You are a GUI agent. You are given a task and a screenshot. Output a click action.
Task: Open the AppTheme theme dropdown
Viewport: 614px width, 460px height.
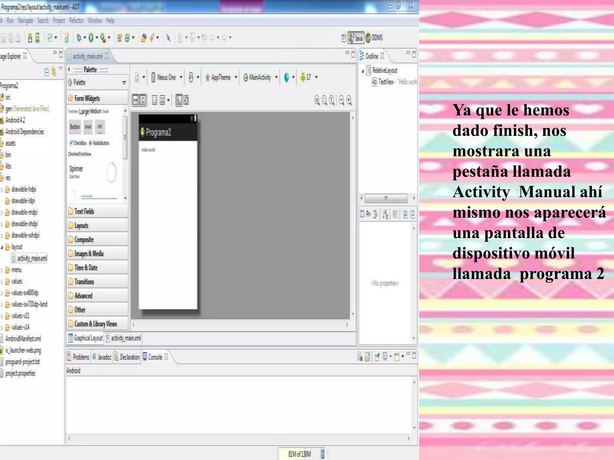click(x=222, y=78)
